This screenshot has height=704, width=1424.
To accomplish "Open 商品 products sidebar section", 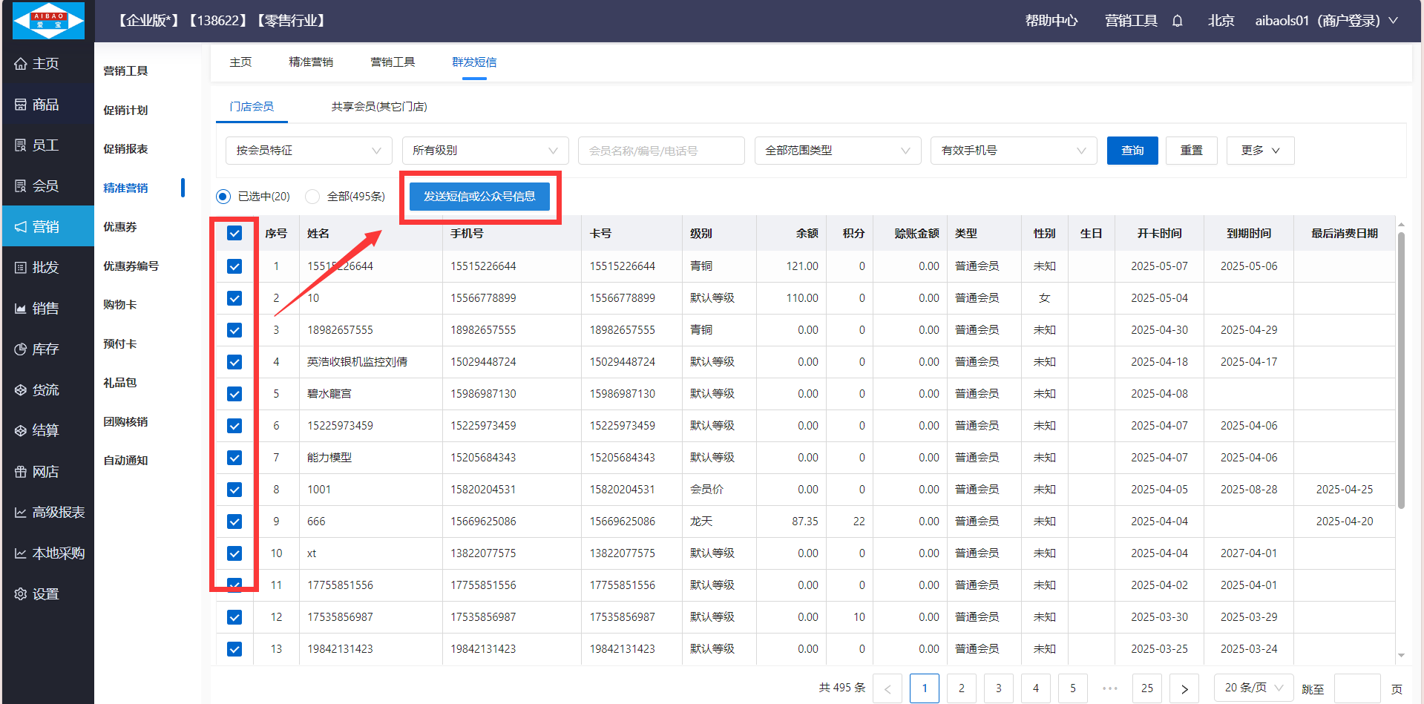I will pos(46,105).
